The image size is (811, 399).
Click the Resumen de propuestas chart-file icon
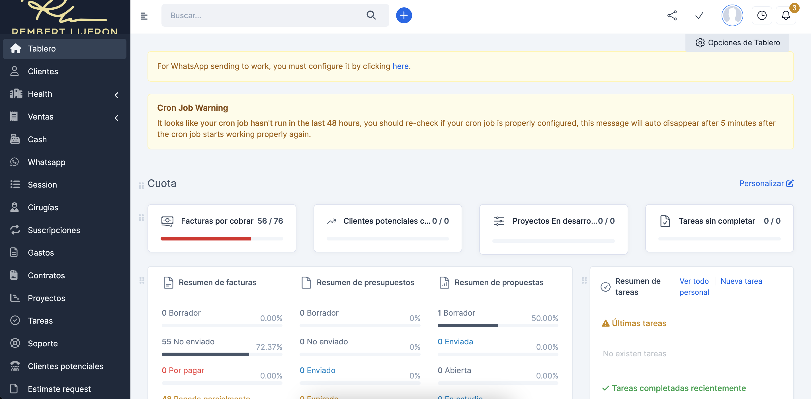click(444, 282)
